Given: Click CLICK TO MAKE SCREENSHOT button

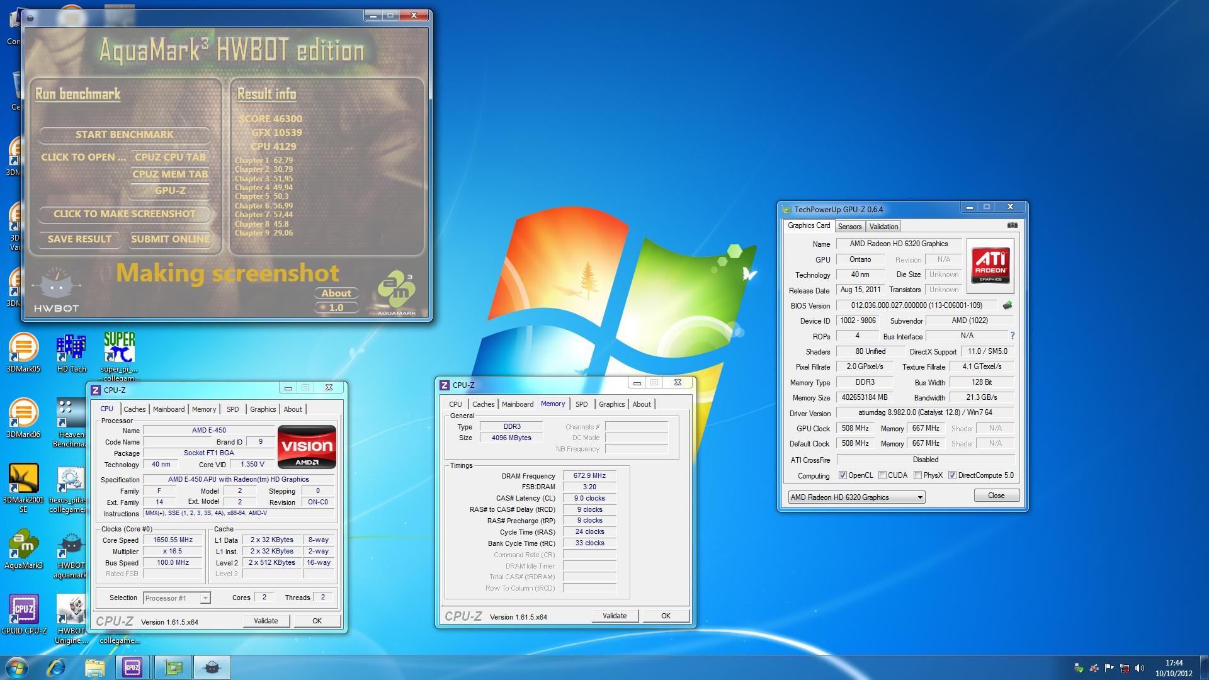Looking at the screenshot, I should click(125, 214).
